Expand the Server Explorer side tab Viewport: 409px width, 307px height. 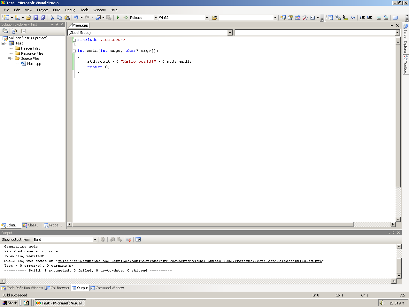click(x=405, y=38)
